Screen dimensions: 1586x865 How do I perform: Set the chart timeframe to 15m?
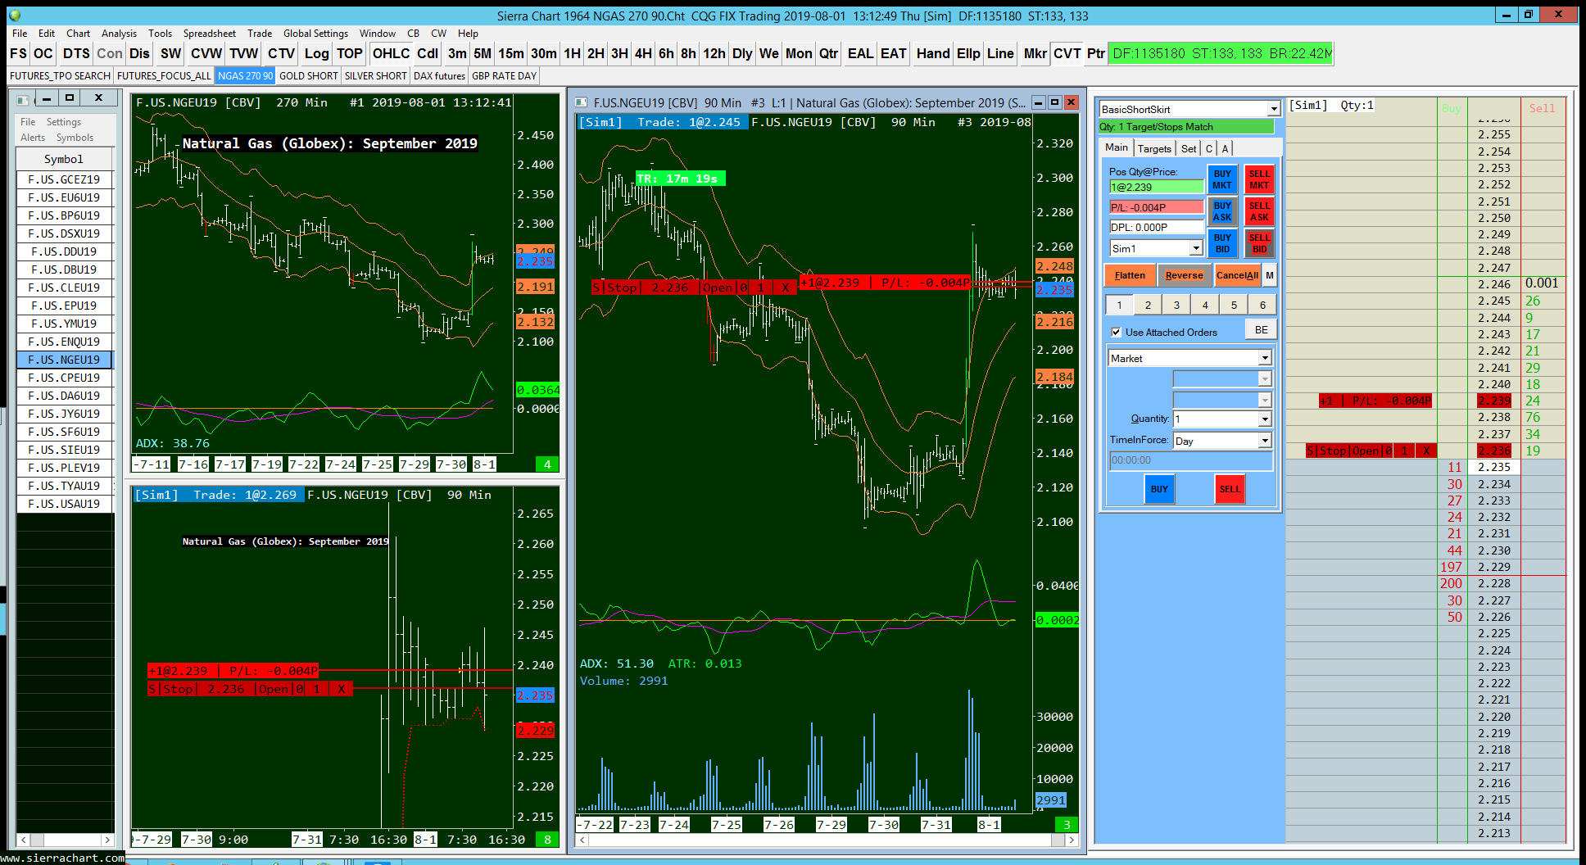click(511, 53)
